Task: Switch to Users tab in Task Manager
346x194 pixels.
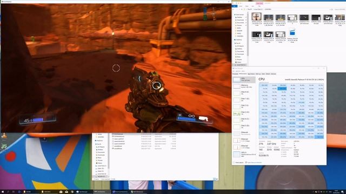Action: pyautogui.click(x=263, y=74)
